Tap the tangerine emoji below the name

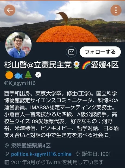coord(9,75)
